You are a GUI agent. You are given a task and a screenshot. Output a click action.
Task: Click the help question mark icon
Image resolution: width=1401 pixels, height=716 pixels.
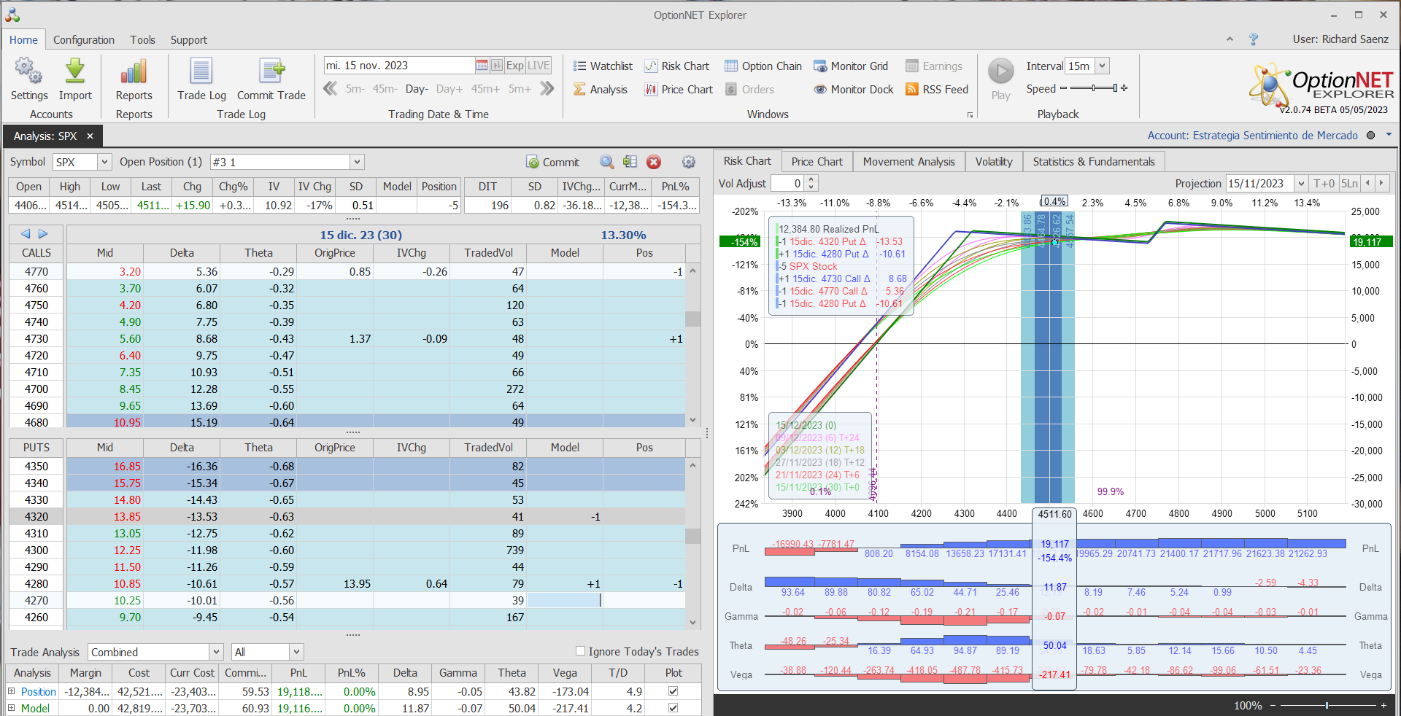tap(1254, 39)
